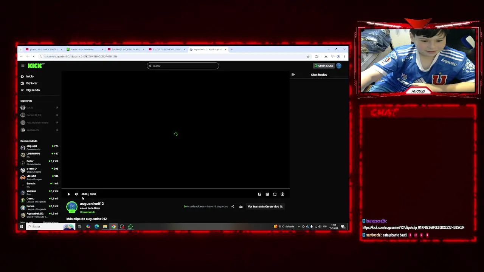Bookmark this page with the star icon

pos(308,57)
